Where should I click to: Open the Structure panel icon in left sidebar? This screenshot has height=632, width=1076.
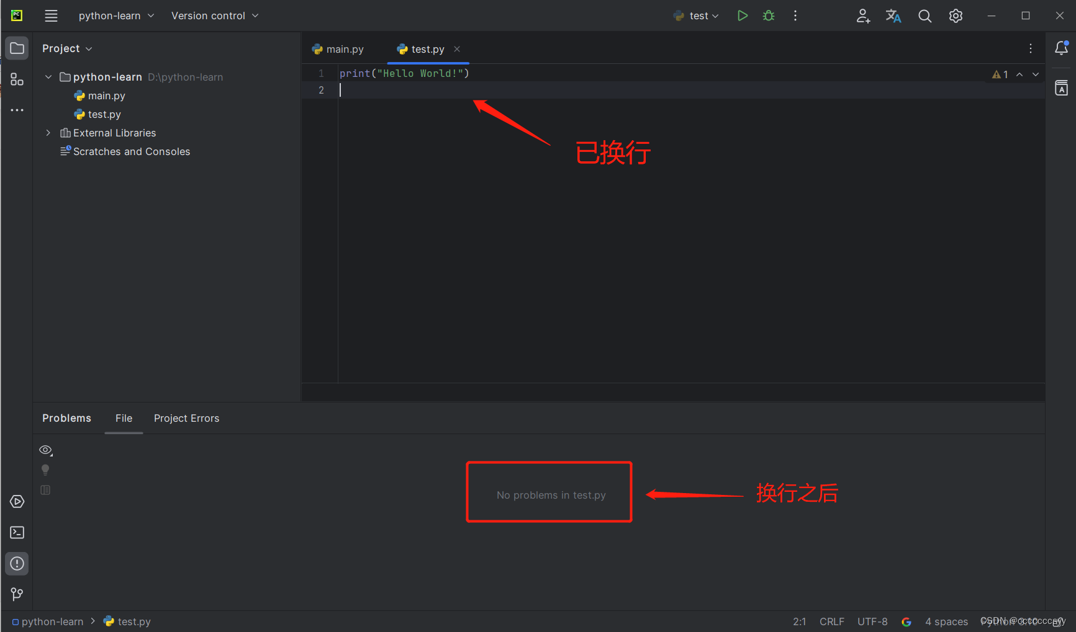(17, 79)
